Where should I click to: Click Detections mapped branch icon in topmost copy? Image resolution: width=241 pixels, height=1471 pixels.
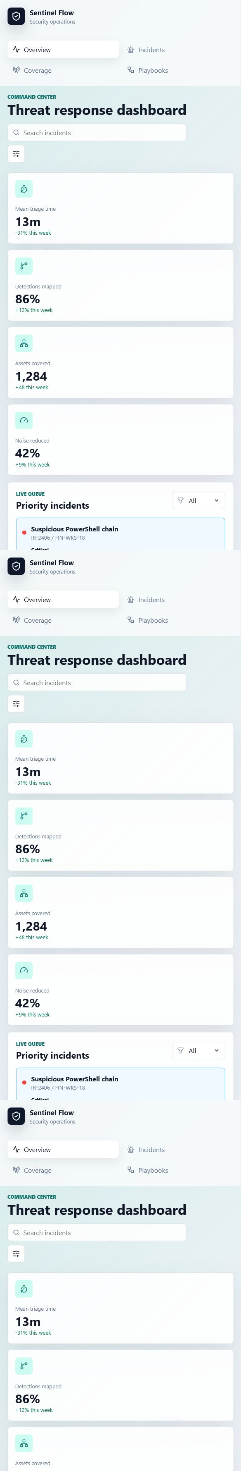pos(24,266)
